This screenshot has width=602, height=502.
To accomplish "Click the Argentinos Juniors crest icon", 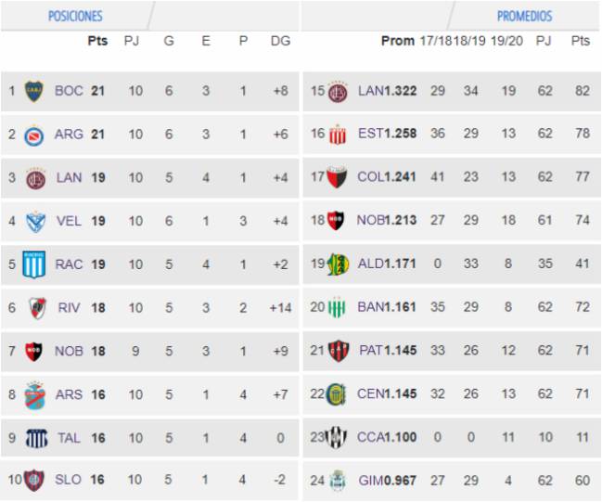I will click(33, 135).
